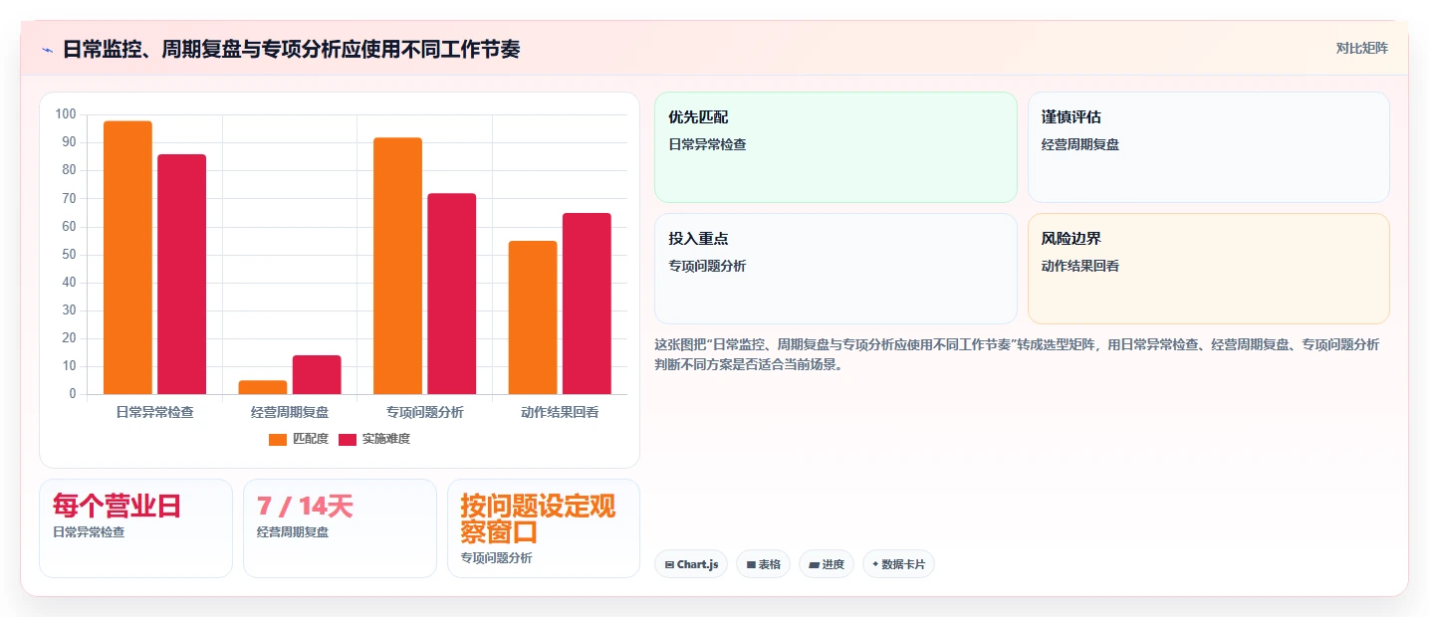Image resolution: width=1429 pixels, height=617 pixels.
Task: Toggle the 实施难度 legend red swatch
Action: [x=348, y=439]
